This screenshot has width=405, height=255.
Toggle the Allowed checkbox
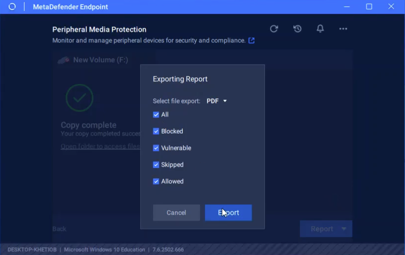(x=156, y=181)
